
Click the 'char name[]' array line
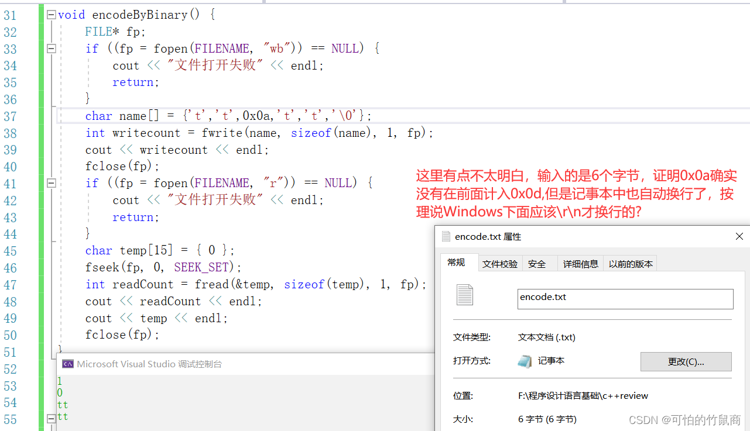tap(228, 116)
